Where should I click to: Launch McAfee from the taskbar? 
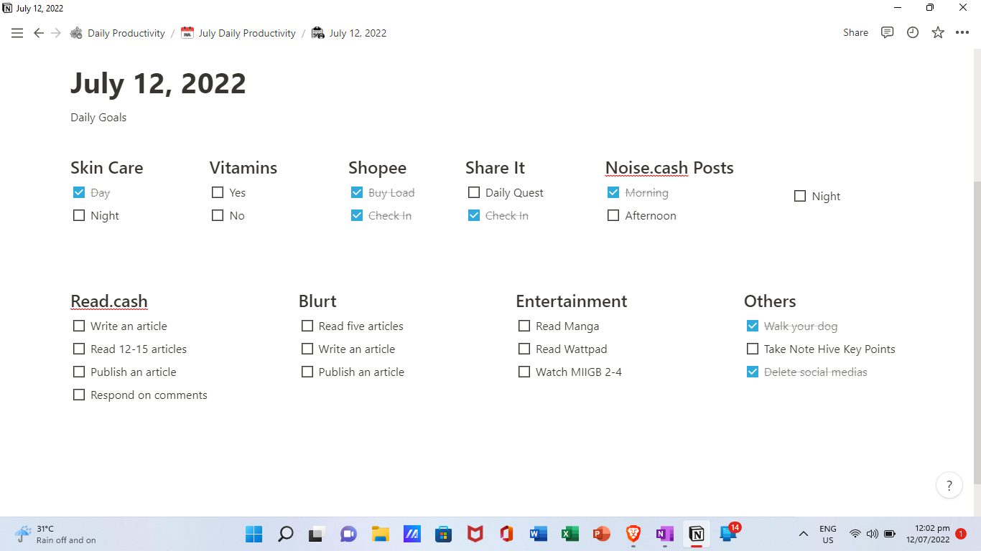pos(475,534)
